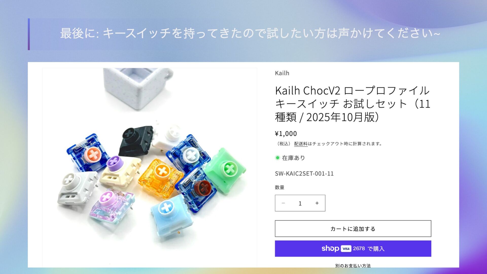Click the product title Kailh ChocV2 heading

coord(353,104)
